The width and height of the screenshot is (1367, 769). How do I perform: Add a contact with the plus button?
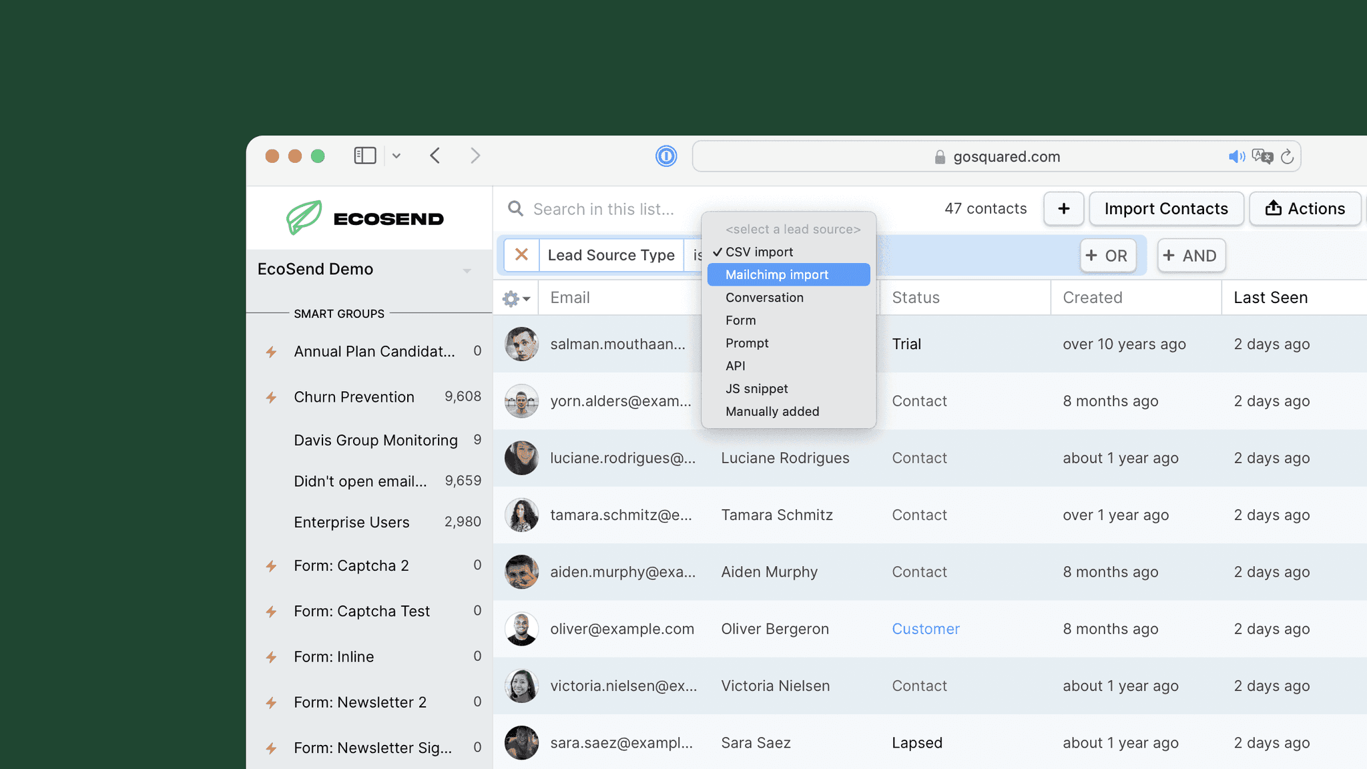(1064, 209)
